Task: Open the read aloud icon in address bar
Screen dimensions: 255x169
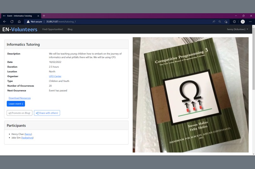Action: (214, 21)
